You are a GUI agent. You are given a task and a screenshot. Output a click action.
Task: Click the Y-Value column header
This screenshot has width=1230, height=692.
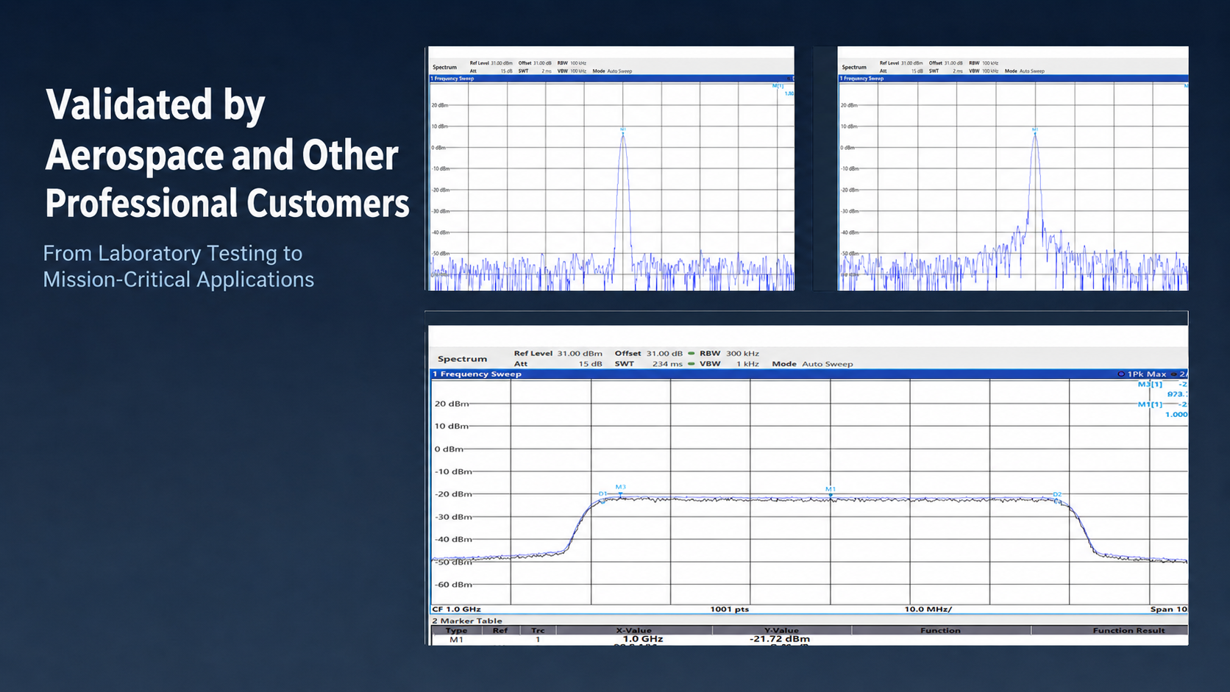pyautogui.click(x=781, y=630)
